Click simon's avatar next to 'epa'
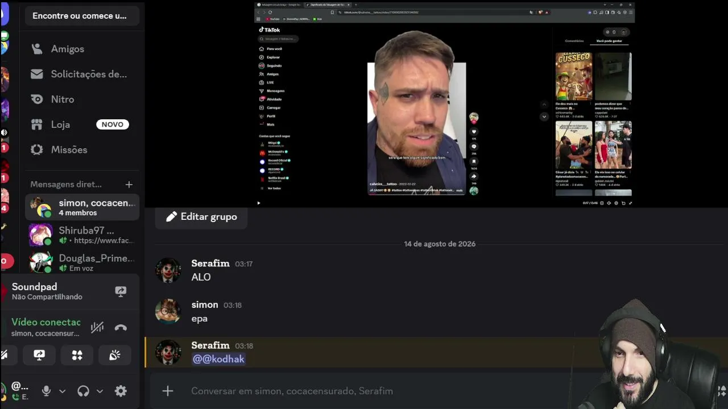The width and height of the screenshot is (728, 409). [x=168, y=311]
